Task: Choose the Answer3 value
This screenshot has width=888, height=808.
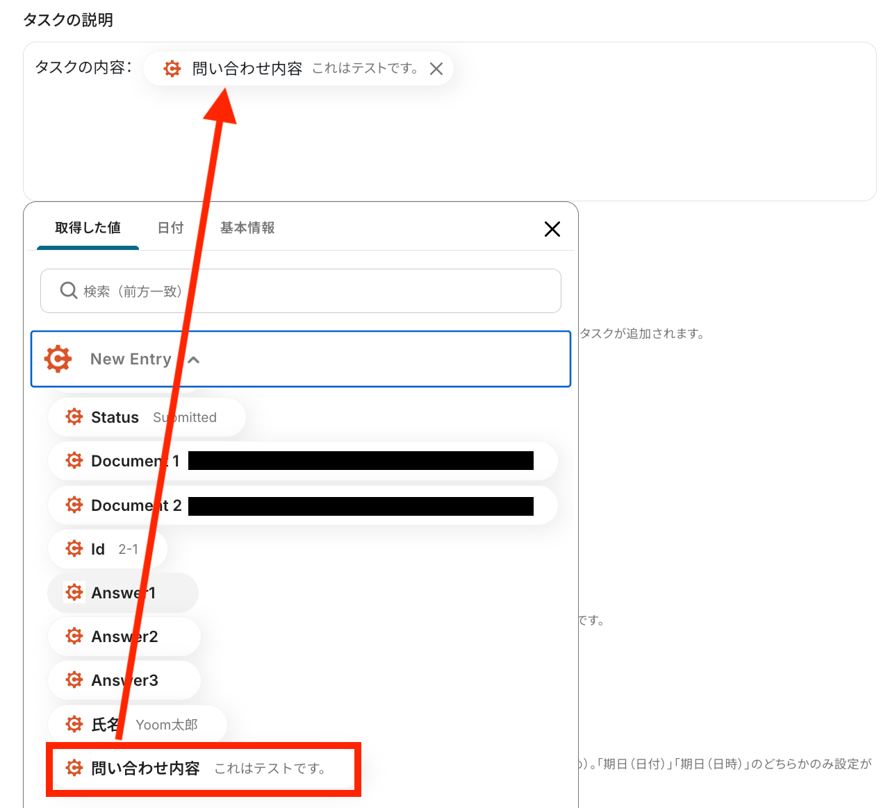Action: [124, 680]
